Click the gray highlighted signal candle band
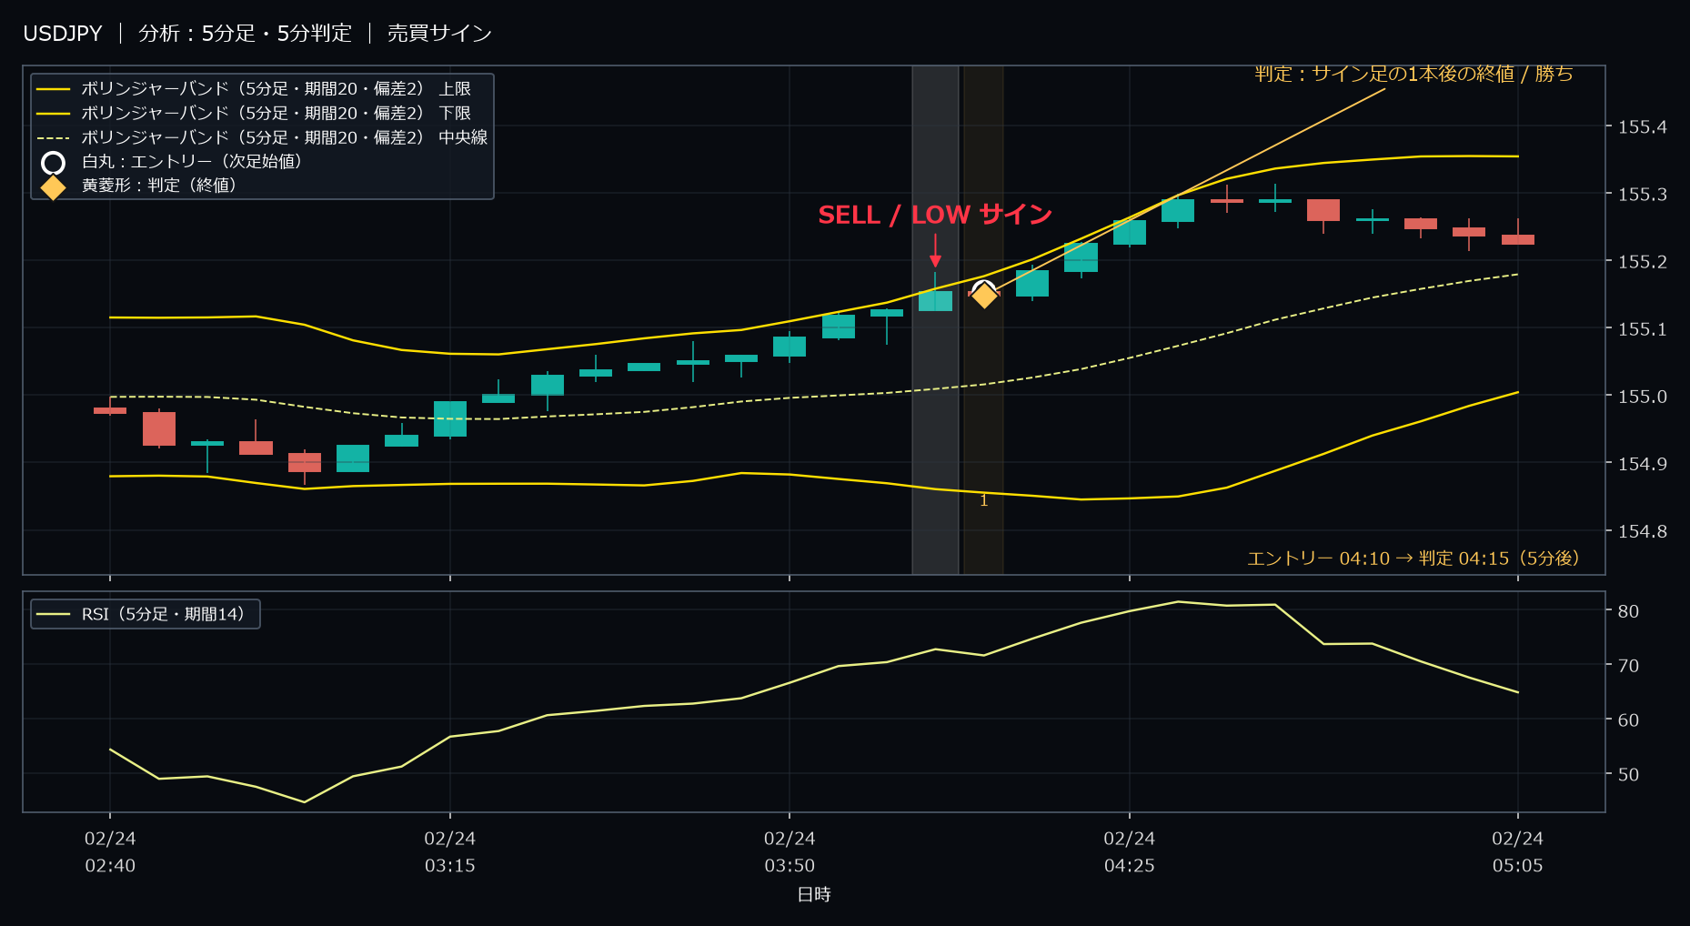Image resolution: width=1690 pixels, height=926 pixels. (x=935, y=319)
